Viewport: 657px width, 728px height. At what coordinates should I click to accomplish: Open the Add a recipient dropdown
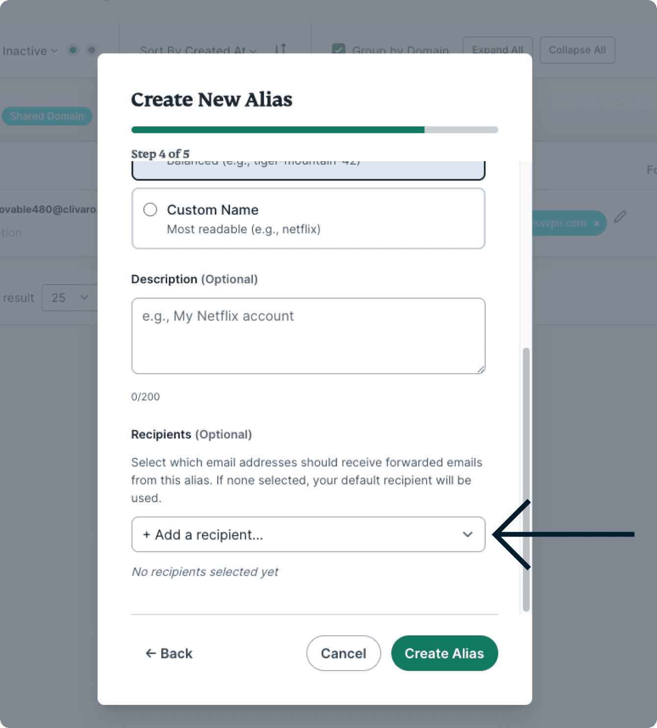click(308, 534)
